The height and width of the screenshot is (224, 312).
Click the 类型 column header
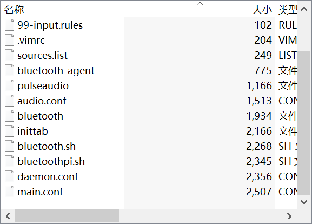point(287,9)
